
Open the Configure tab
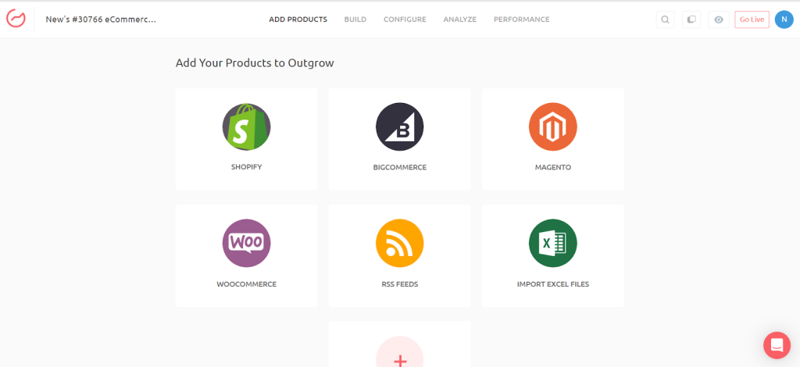(405, 20)
